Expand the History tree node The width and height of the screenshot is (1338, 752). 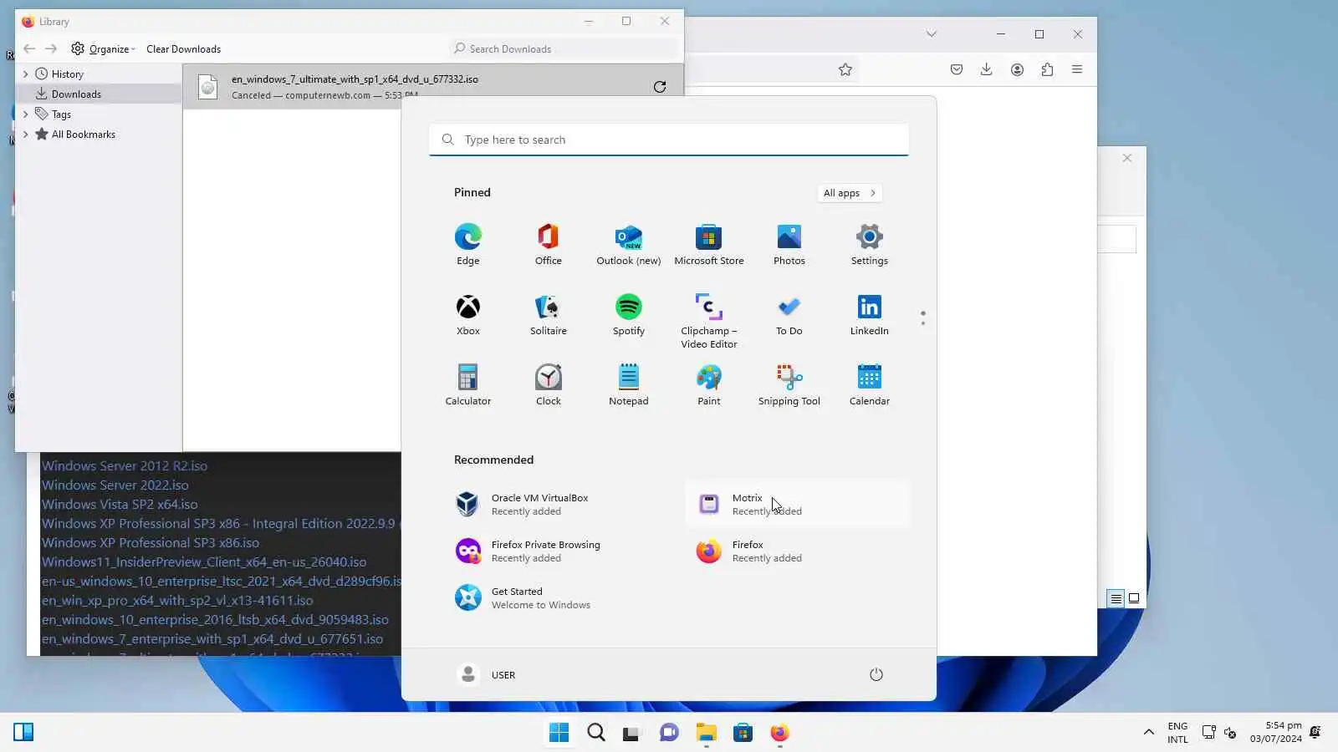coord(25,74)
